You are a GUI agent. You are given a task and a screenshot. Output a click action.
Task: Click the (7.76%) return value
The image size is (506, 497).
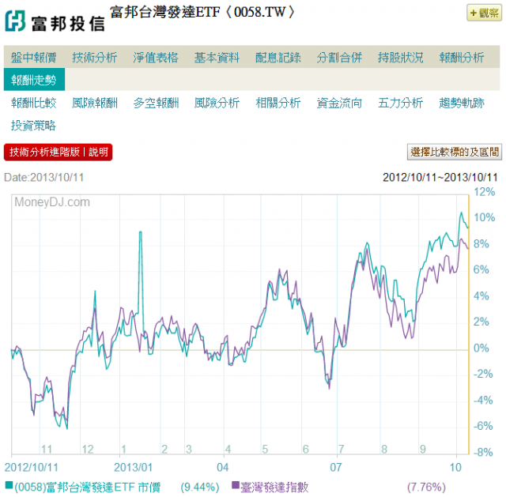pyautogui.click(x=426, y=487)
